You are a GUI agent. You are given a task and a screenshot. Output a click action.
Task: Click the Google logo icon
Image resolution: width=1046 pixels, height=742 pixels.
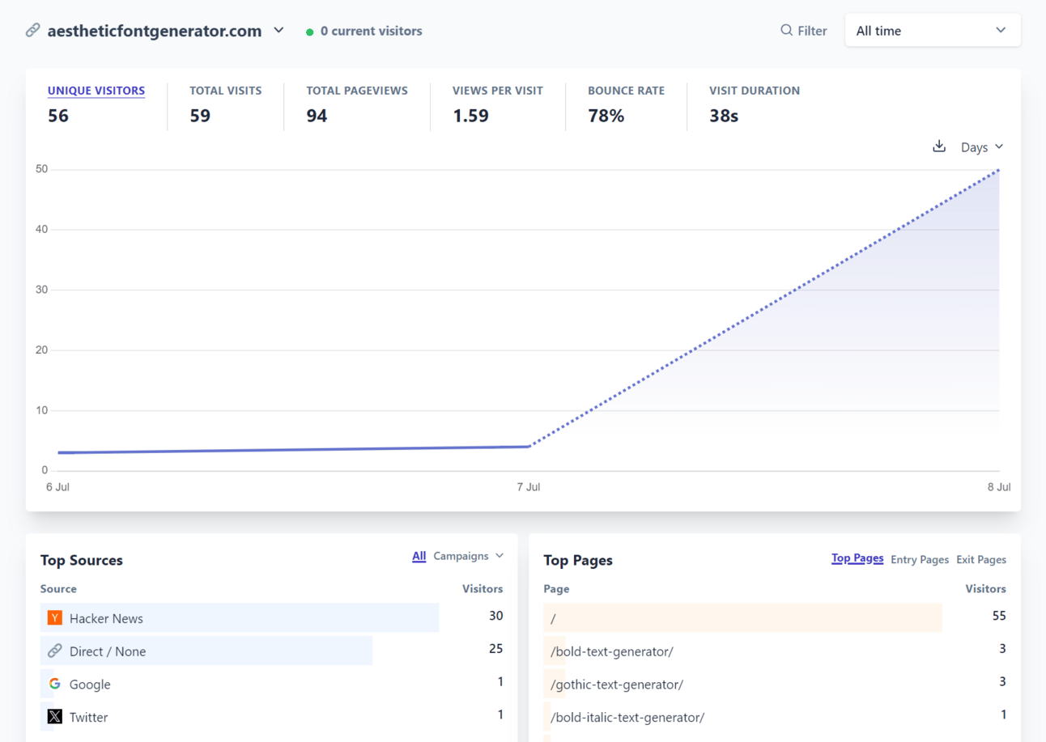point(55,684)
